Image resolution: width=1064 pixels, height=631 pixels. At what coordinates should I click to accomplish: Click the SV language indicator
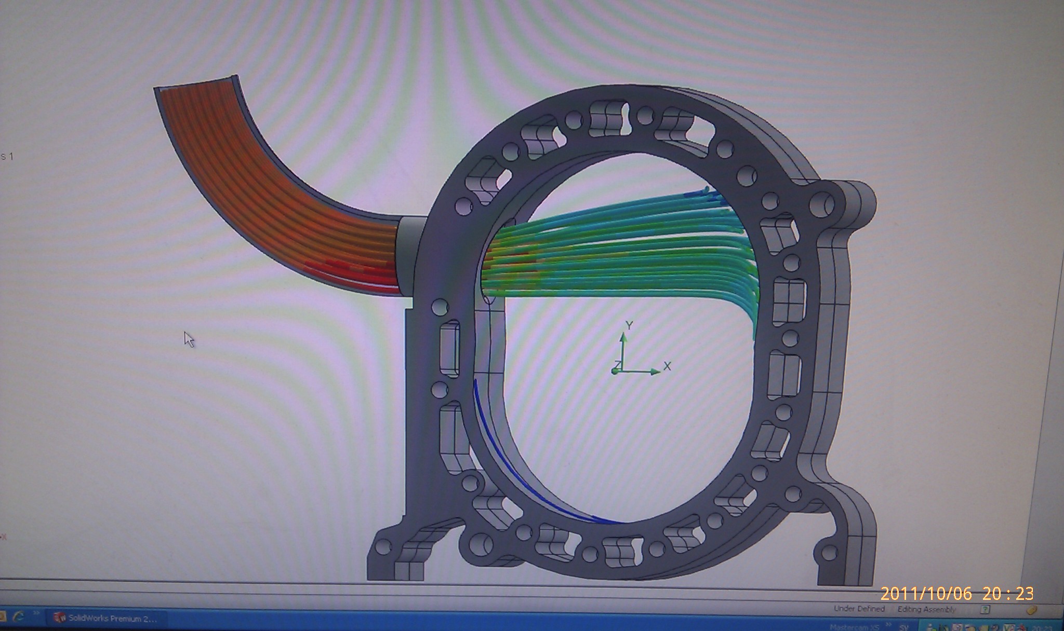(x=903, y=628)
